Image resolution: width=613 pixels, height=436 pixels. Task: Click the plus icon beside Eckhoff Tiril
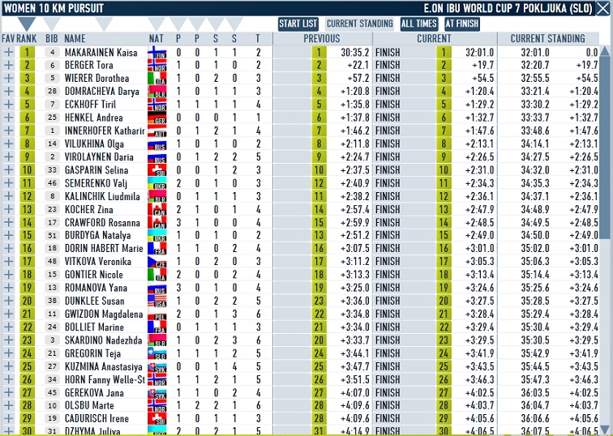(8, 105)
